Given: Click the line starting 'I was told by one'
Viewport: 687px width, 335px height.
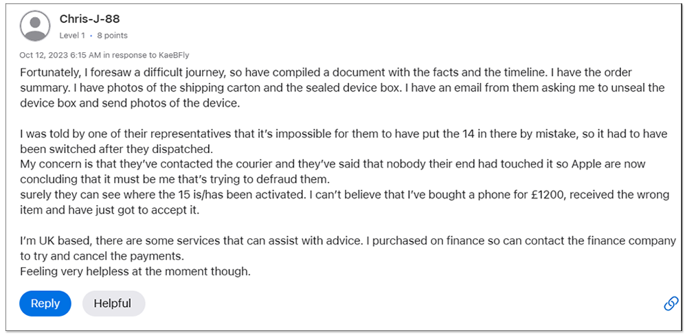Looking at the screenshot, I should click(343, 134).
